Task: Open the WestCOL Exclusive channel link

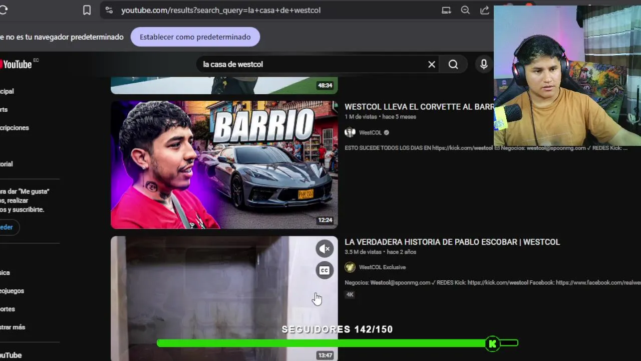Action: (382, 267)
